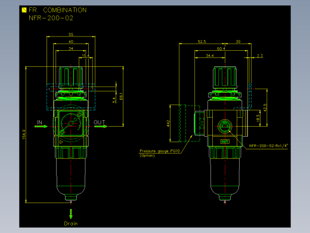Select the "42.5" vertical dimension text
This screenshot has width=310, height=233.
click(x=265, y=108)
